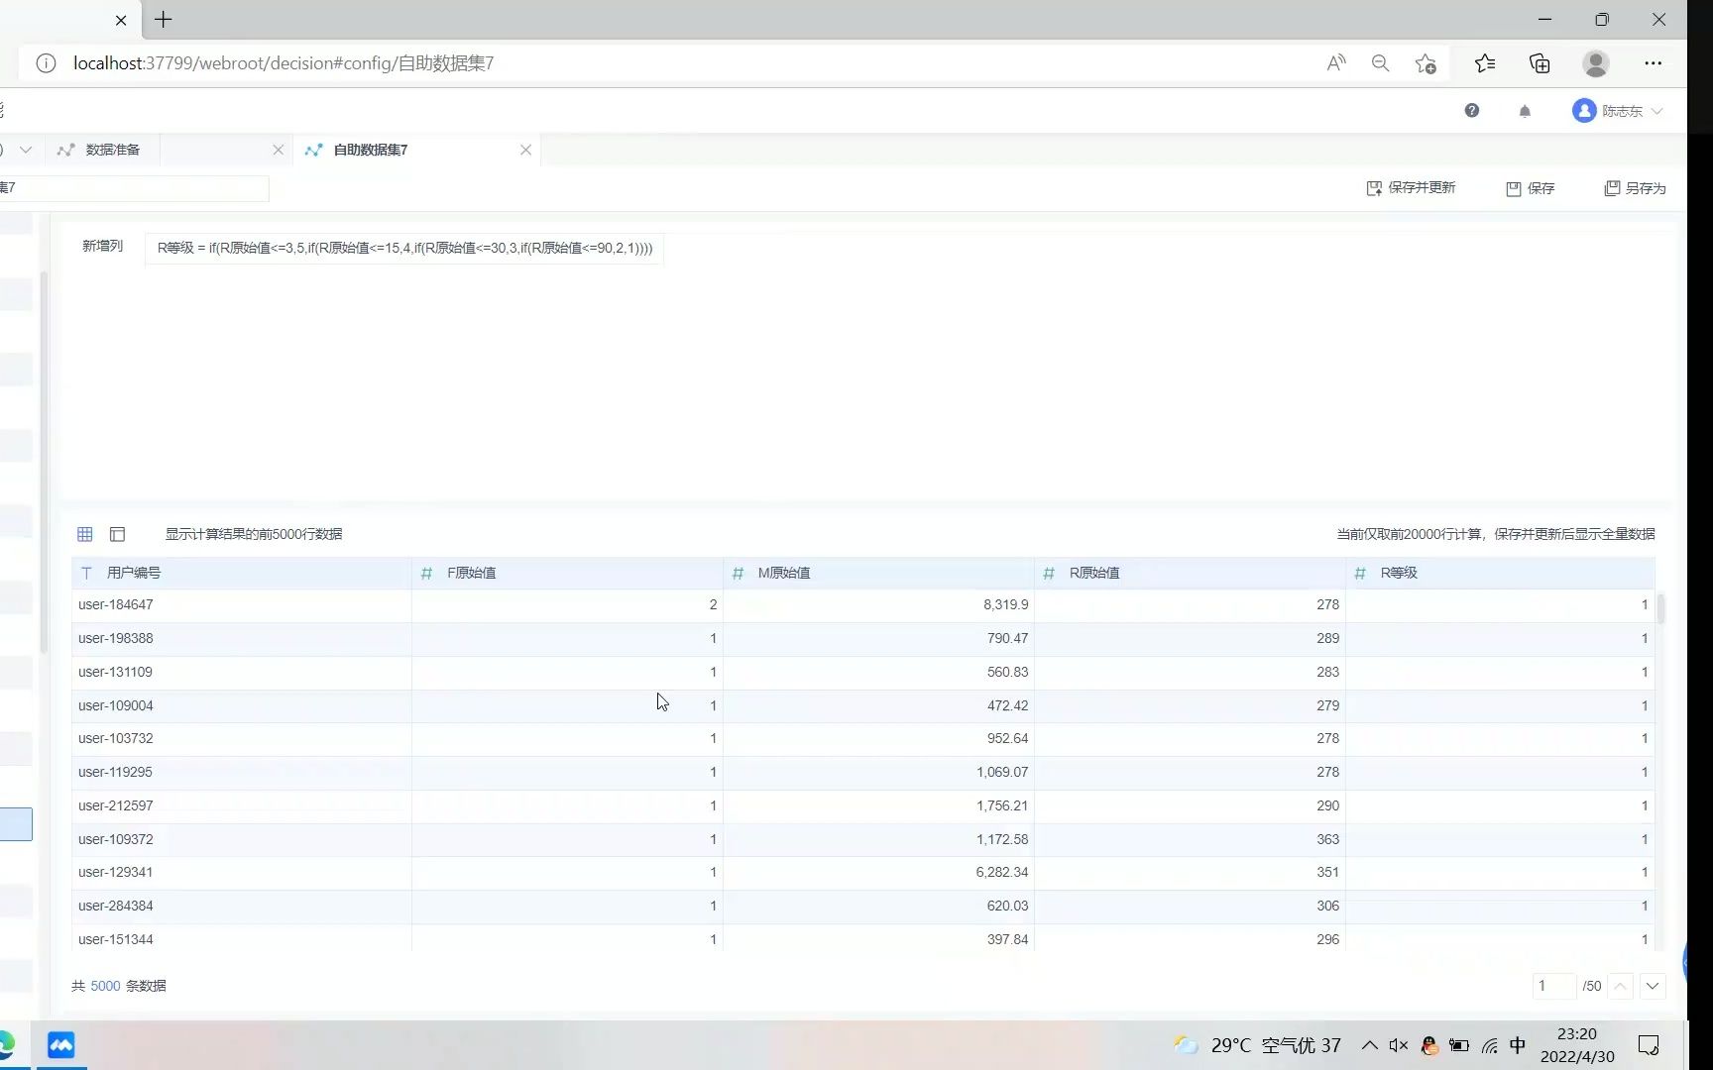Open the Favorites list icon

1484,63
